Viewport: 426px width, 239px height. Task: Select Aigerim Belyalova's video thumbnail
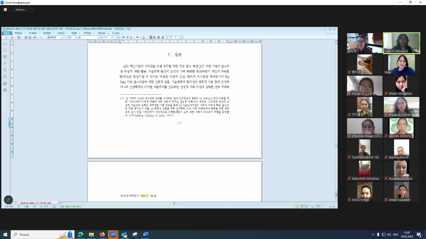point(402,43)
